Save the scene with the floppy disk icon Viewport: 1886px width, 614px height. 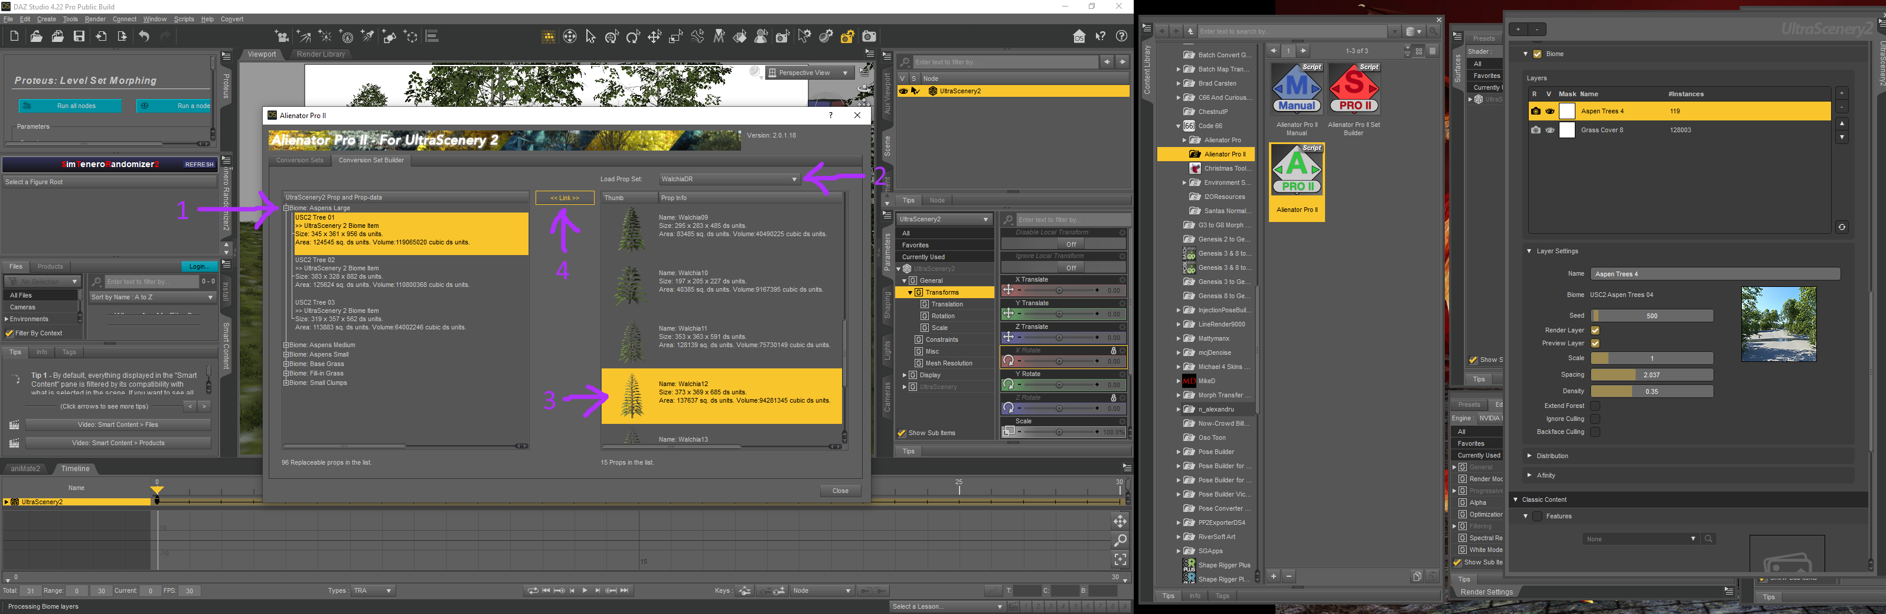pos(79,37)
